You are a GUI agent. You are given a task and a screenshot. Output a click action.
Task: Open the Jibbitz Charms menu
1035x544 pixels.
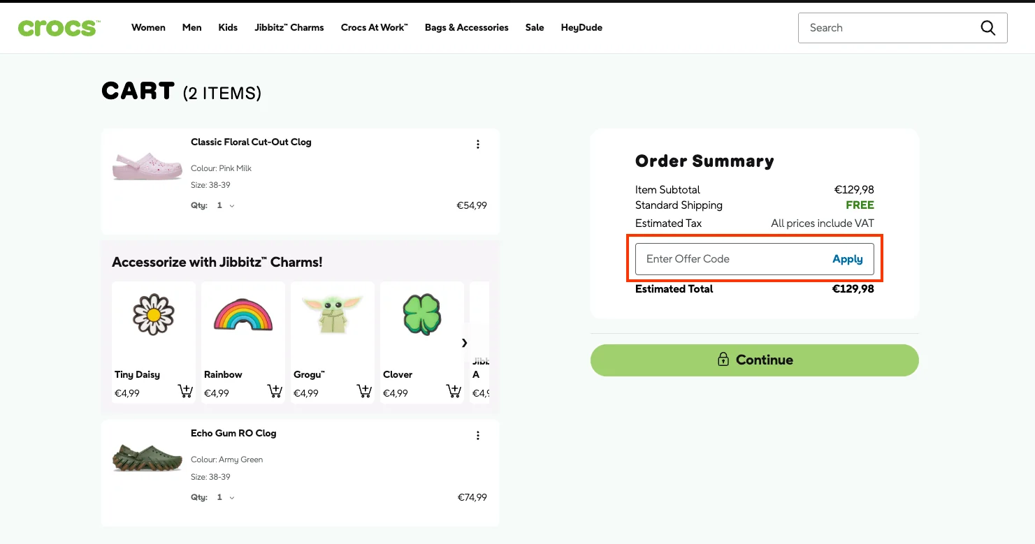pyautogui.click(x=289, y=28)
